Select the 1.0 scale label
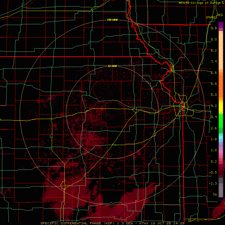The width and height of the screenshot is (225, 225). point(214,150)
